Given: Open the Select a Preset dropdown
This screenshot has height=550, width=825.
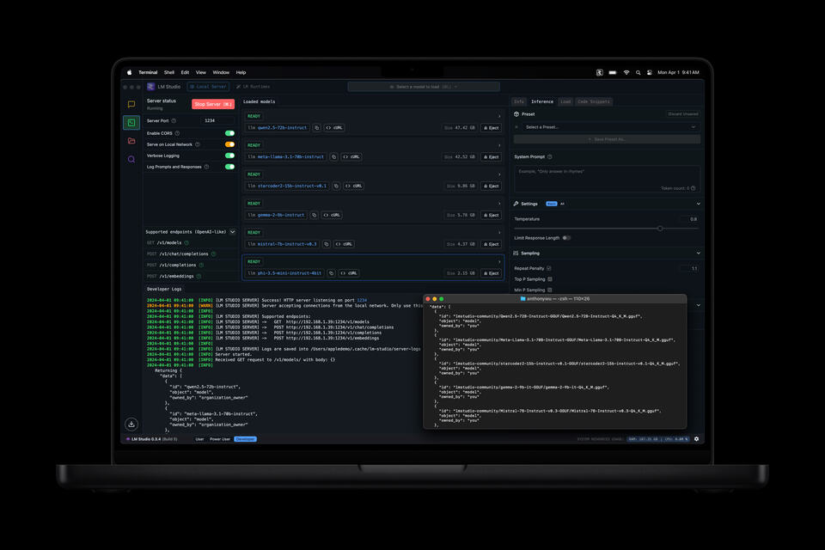Looking at the screenshot, I should [x=610, y=127].
